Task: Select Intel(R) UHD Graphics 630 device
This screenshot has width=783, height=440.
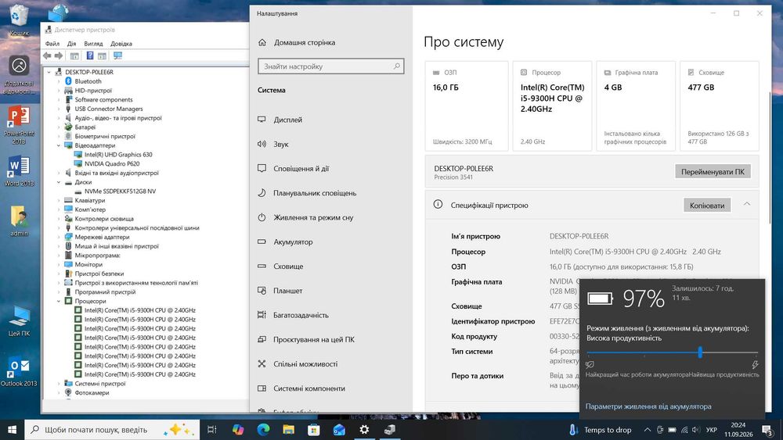Action: 118,155
